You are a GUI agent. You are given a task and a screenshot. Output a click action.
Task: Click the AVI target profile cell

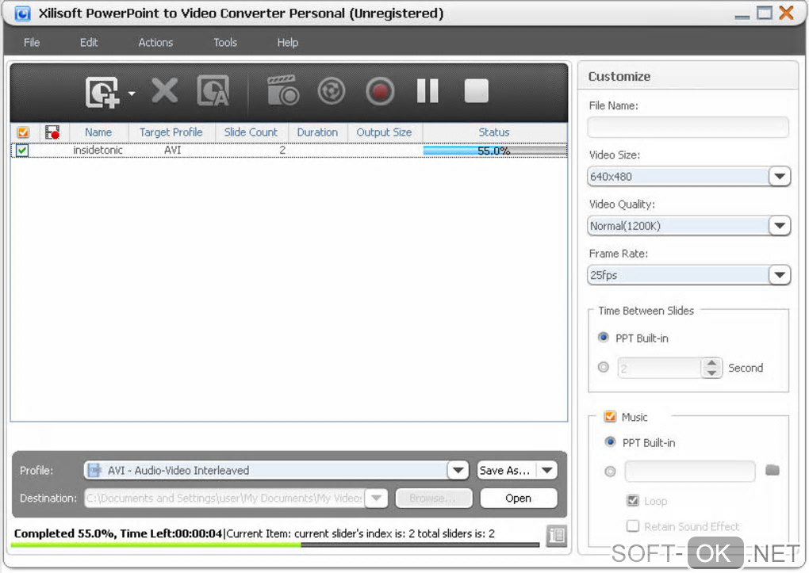(172, 150)
